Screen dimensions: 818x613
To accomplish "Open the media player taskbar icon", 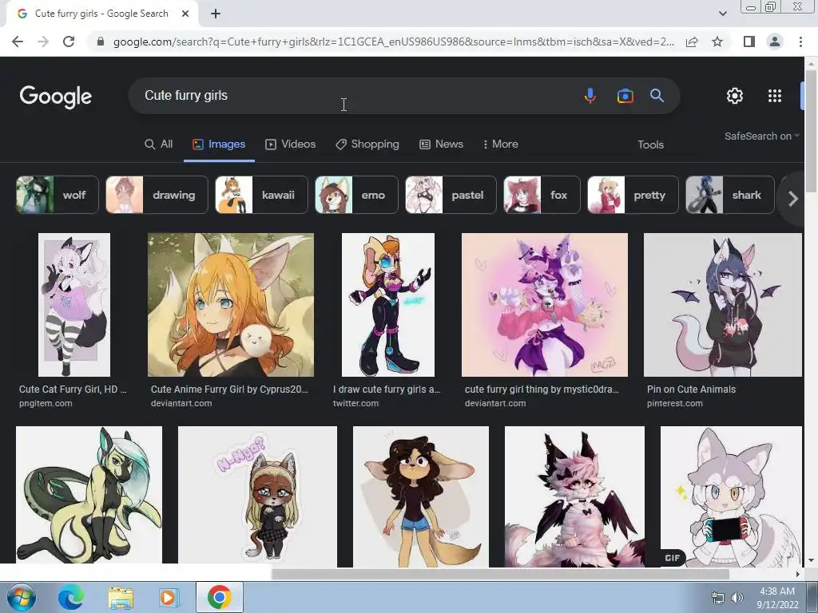I will [168, 597].
